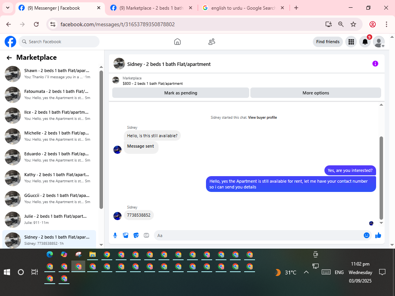Open Fatoumata's conversation
The height and width of the screenshot is (296, 395).
(x=49, y=95)
